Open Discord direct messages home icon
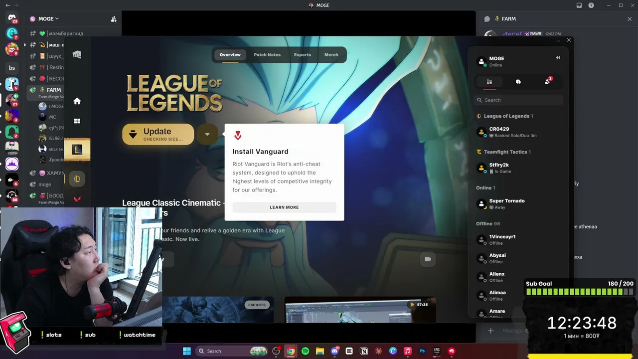638x359 pixels. tap(12, 18)
